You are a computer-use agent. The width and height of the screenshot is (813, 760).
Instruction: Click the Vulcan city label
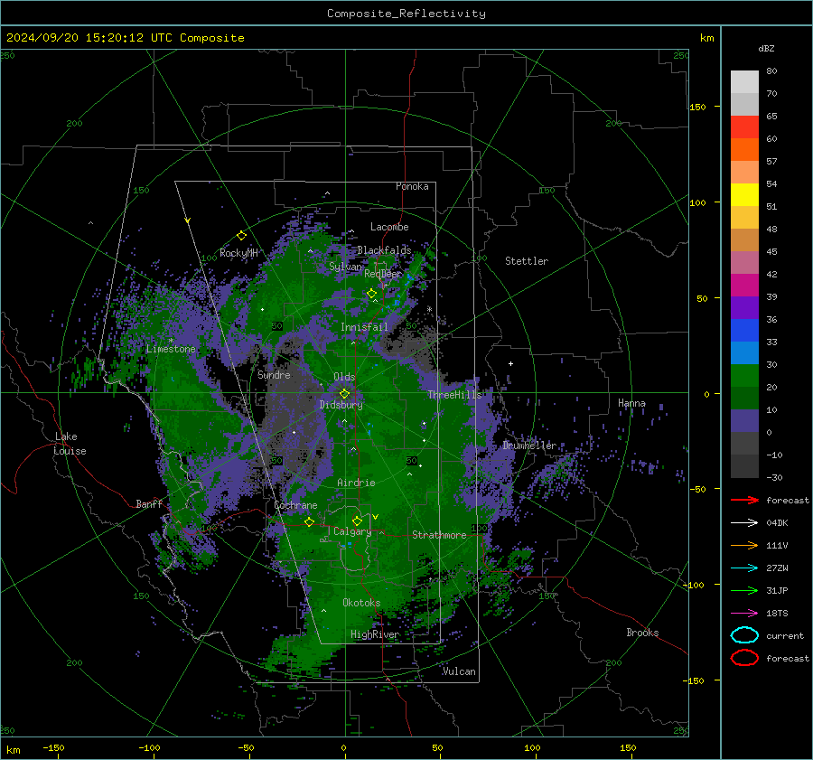459,671
